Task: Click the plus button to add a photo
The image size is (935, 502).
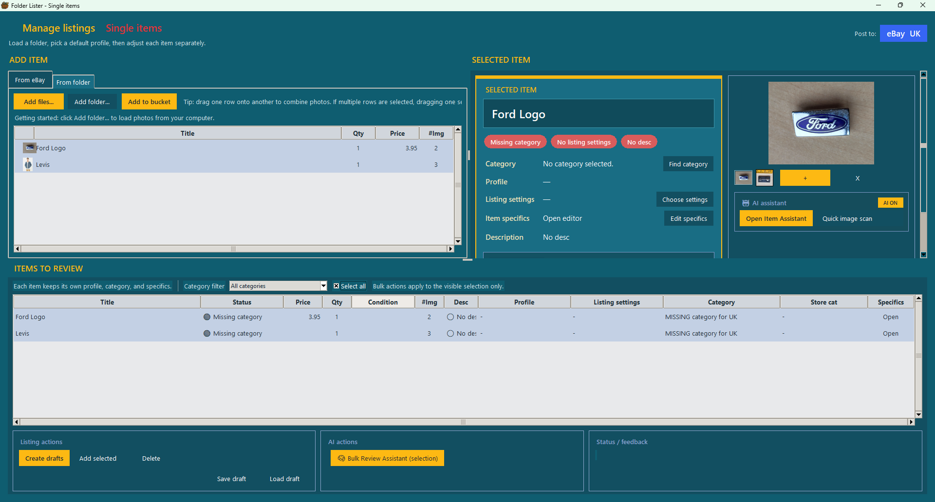Action: click(x=804, y=178)
